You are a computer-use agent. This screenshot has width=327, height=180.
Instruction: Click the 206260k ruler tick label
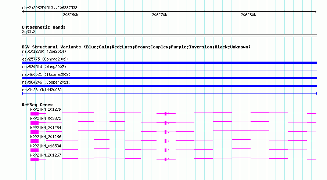point(71,15)
